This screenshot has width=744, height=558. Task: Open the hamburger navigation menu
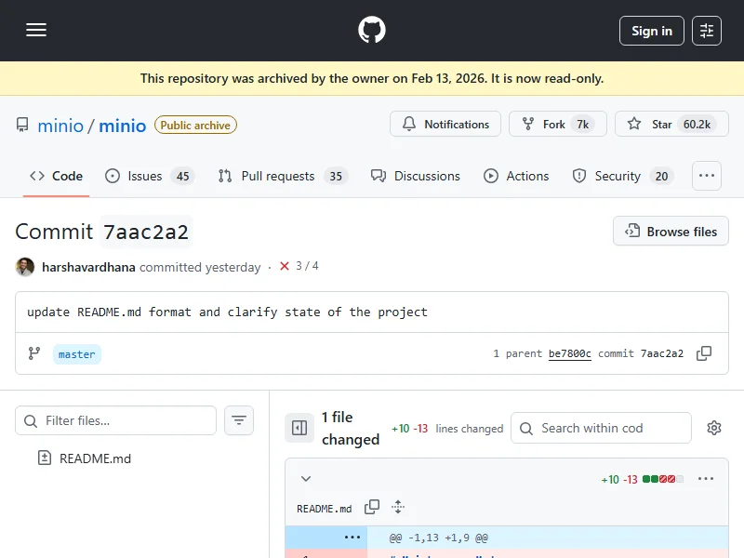coord(36,31)
